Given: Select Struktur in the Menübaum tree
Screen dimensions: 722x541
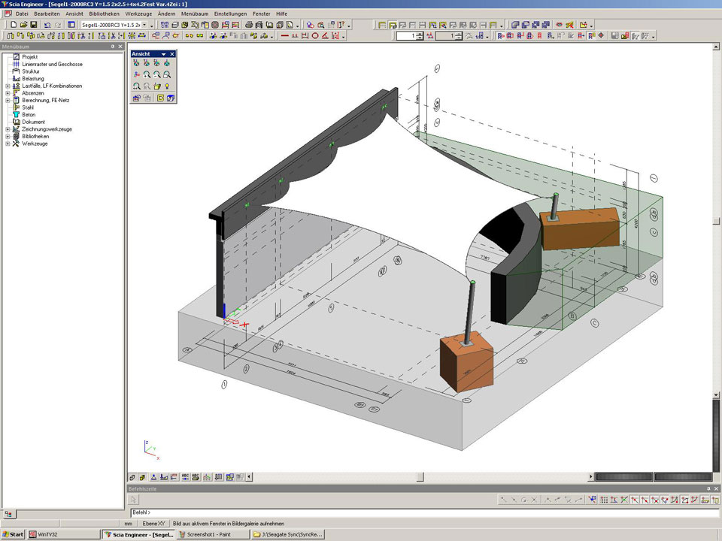Looking at the screenshot, I should point(31,71).
